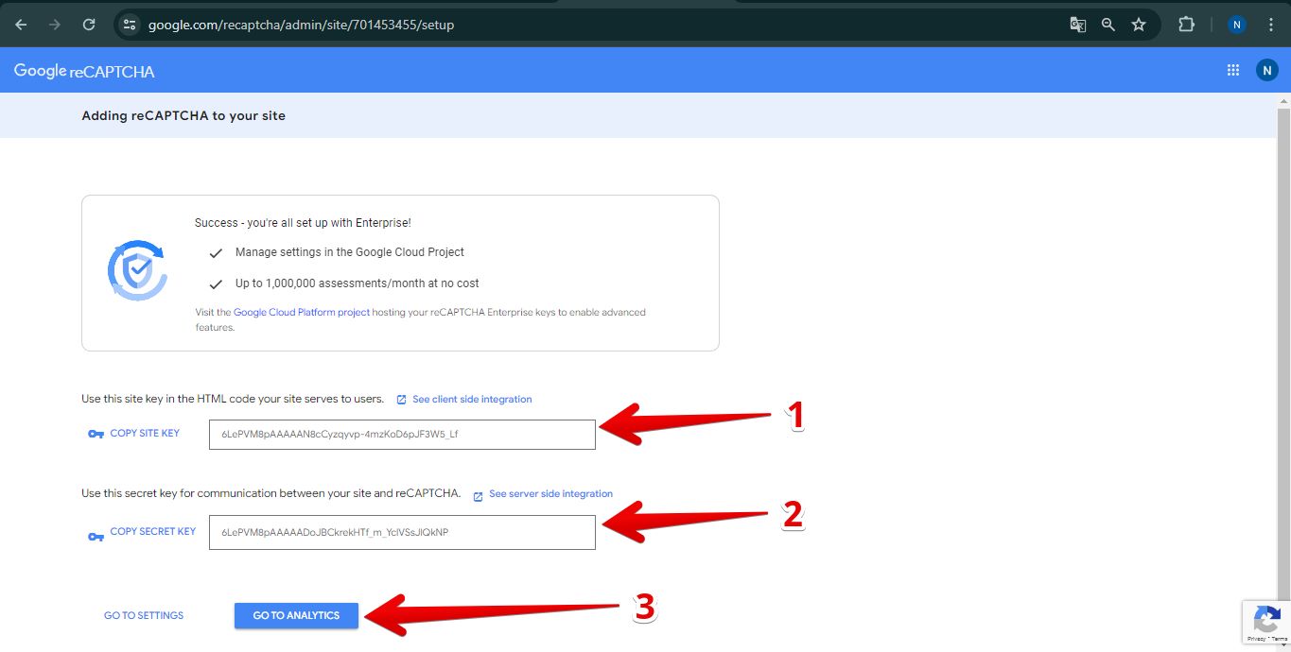Open Google Cloud Platform project link
This screenshot has width=1291, height=652.
pos(302,312)
